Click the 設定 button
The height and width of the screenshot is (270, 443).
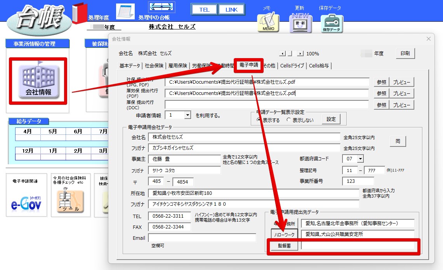[x=331, y=119]
